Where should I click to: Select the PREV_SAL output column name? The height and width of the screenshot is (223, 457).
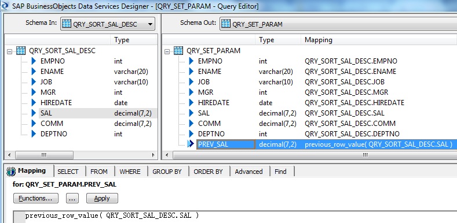[x=213, y=144]
